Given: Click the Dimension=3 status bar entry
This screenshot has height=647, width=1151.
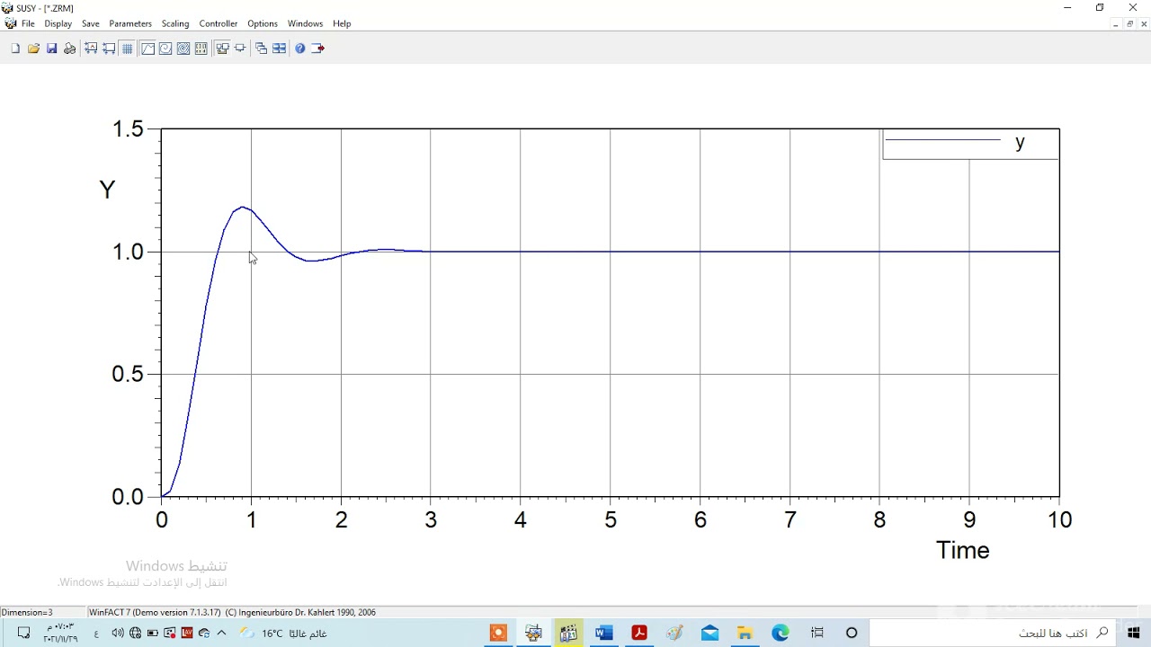Looking at the screenshot, I should [x=27, y=612].
